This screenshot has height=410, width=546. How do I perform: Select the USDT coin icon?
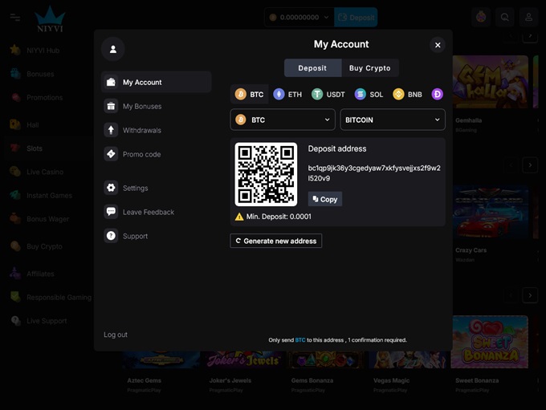click(x=317, y=95)
